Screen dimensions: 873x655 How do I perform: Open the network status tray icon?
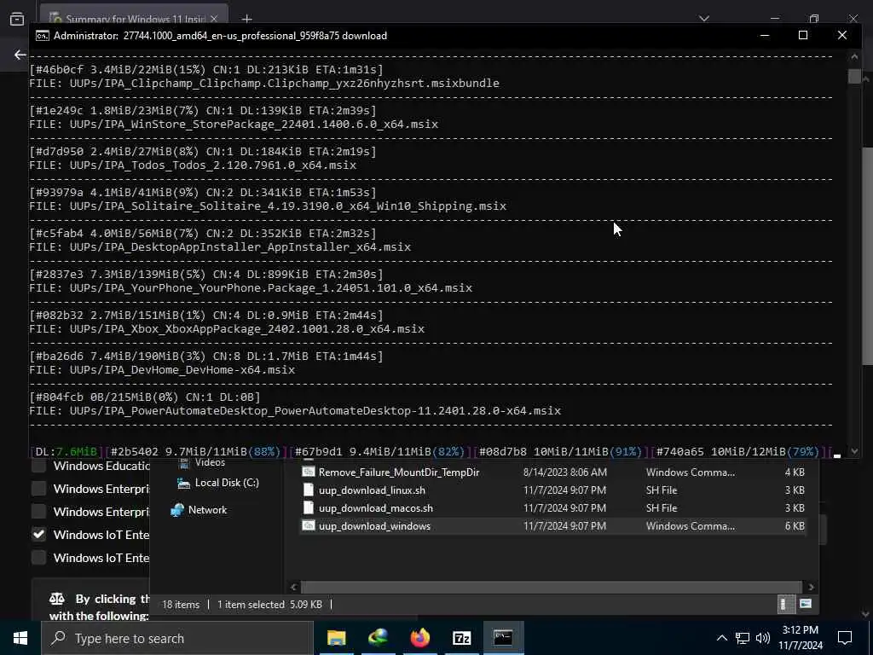743,638
